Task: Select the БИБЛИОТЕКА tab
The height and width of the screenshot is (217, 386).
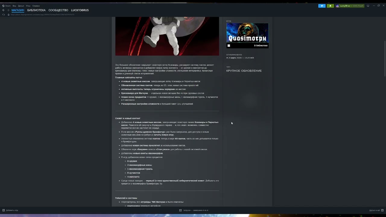Action: [36, 10]
